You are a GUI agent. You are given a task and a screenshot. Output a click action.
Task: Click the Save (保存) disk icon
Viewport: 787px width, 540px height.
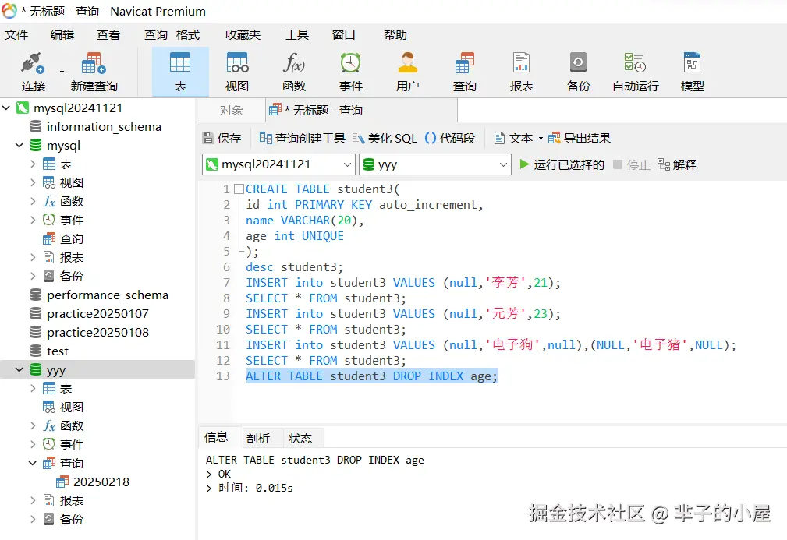pyautogui.click(x=207, y=138)
